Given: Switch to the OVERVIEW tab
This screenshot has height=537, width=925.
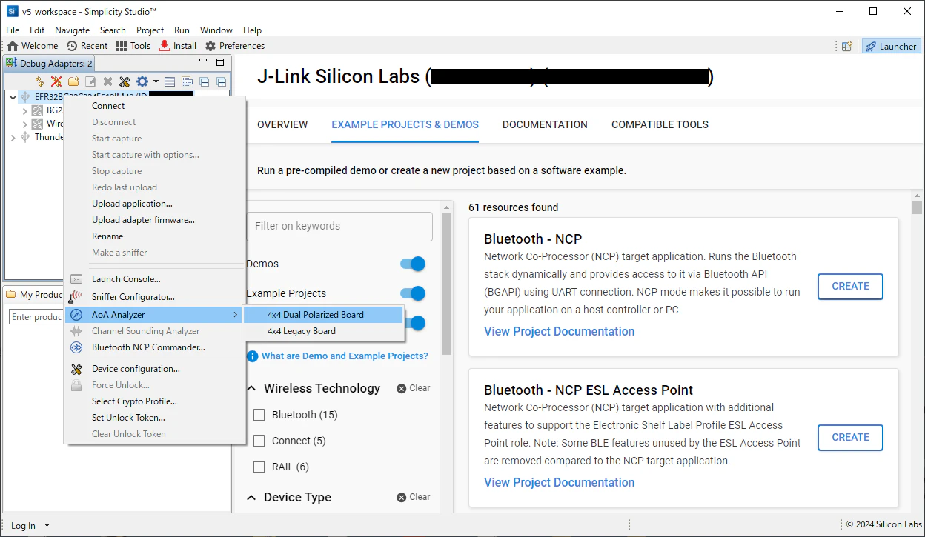Looking at the screenshot, I should (282, 124).
